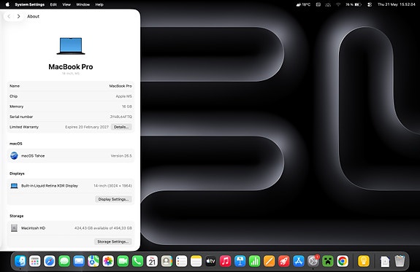
Task: Open Launchpad apps grid in dock
Action: (35, 261)
